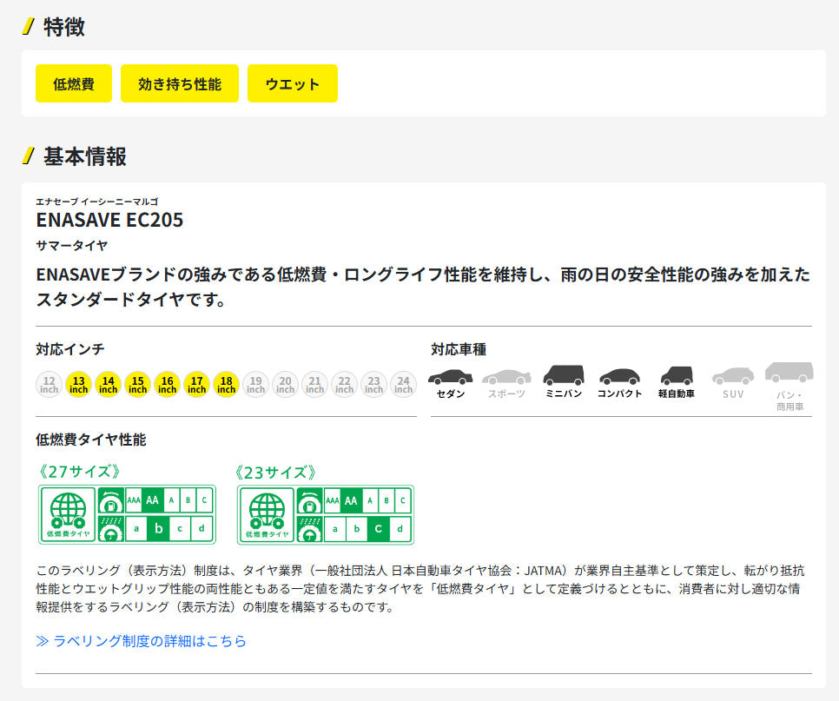Click the 特徴 section heading
This screenshot has height=701, width=839.
point(64,27)
